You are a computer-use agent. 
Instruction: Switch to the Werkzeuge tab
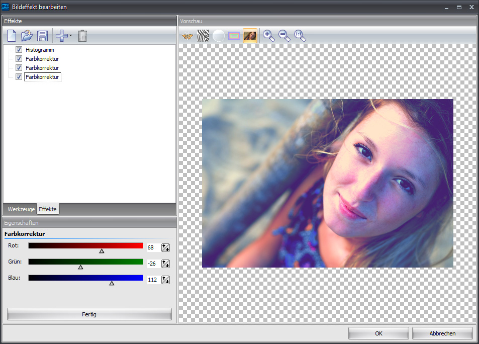tap(21, 209)
